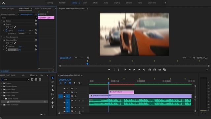This screenshot has height=119, width=211.
Task: Collapse Video Effects folder
Action: pyautogui.click(x=2, y=96)
